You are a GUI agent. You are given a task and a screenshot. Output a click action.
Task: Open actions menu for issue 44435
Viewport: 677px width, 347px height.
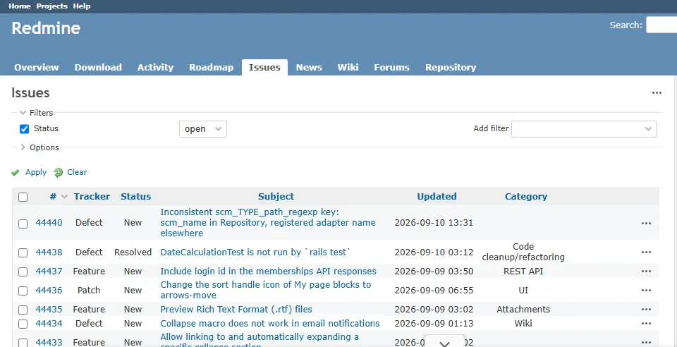click(646, 309)
